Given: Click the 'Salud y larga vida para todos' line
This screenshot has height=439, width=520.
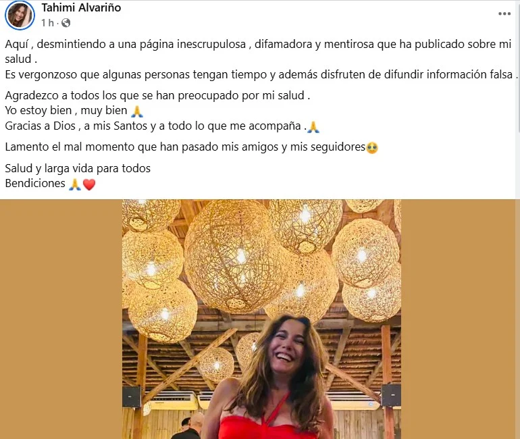Looking at the screenshot, I should pos(78,168).
